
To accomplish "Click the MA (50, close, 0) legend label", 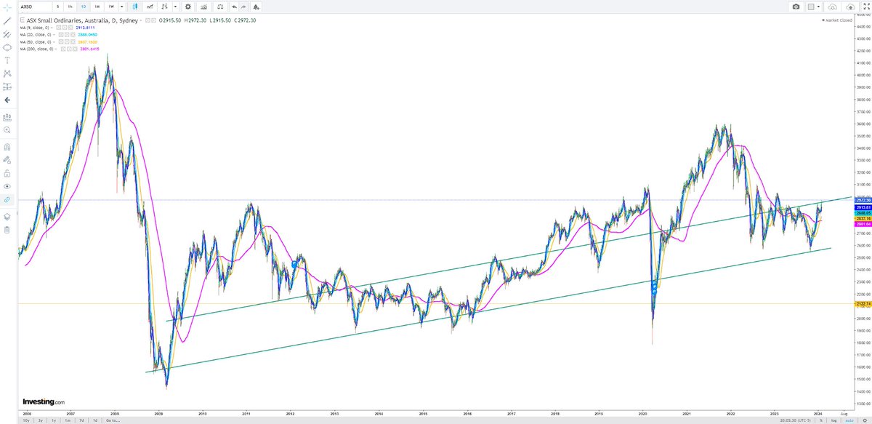I will click(x=36, y=41).
